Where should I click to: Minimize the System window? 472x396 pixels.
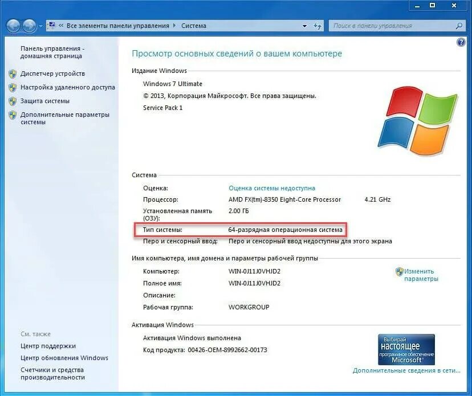click(x=417, y=6)
